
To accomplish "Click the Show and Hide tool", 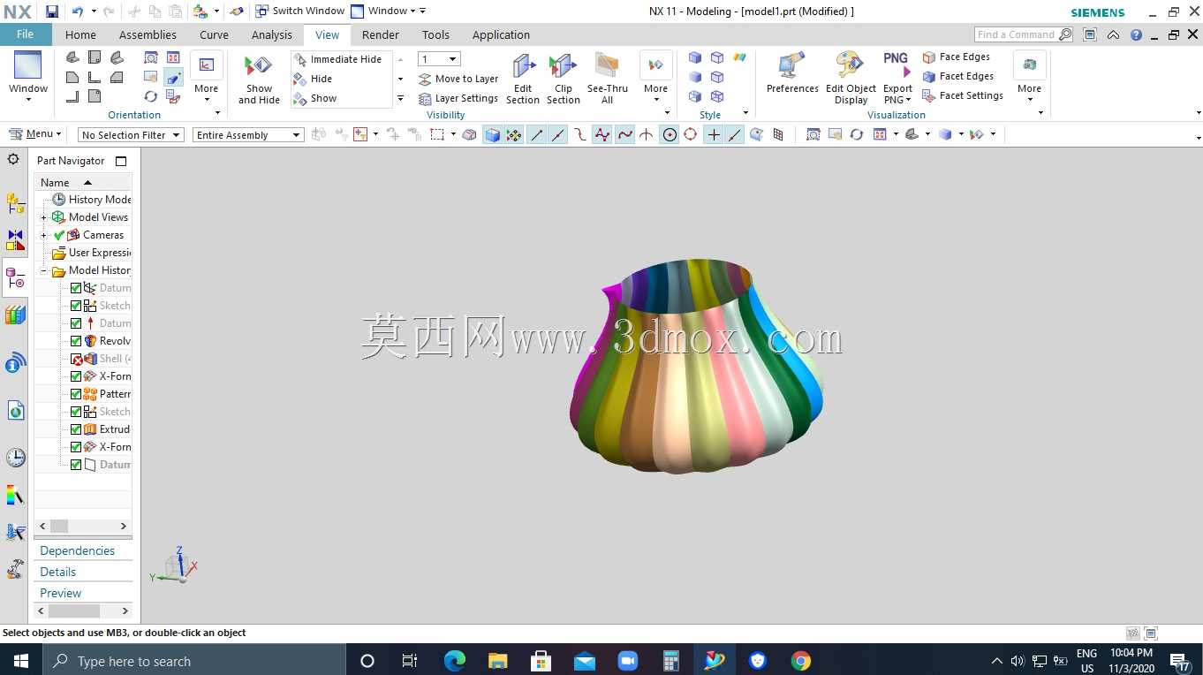I will click(259, 80).
